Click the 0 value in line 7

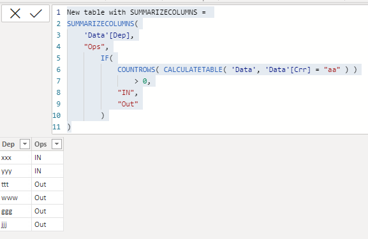click(x=145, y=81)
